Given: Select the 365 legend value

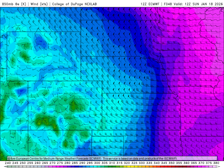Looking at the screenshot, I should [x=194, y=163].
